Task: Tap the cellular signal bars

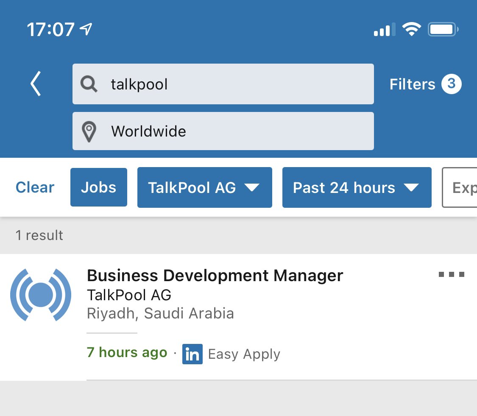Action: pyautogui.click(x=385, y=30)
